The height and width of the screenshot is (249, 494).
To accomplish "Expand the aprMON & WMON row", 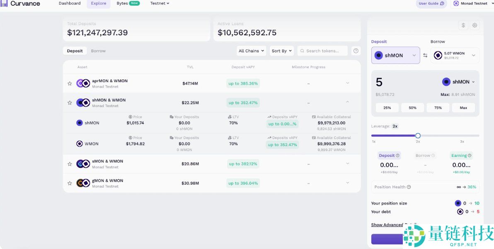I will (347, 83).
